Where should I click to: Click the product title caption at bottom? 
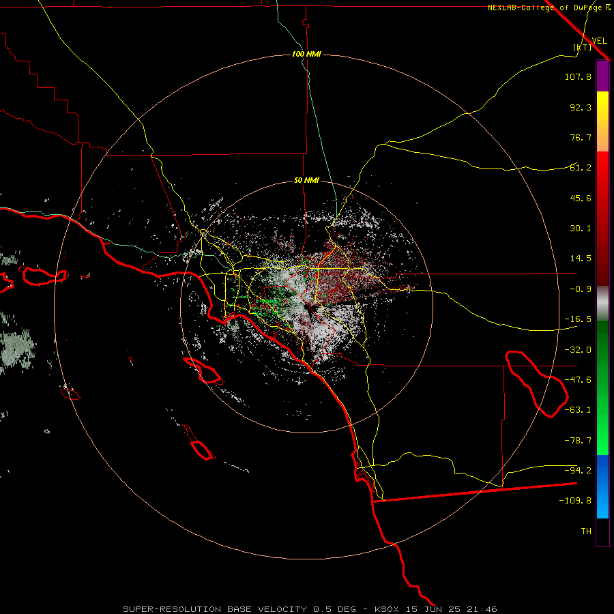tap(310, 609)
